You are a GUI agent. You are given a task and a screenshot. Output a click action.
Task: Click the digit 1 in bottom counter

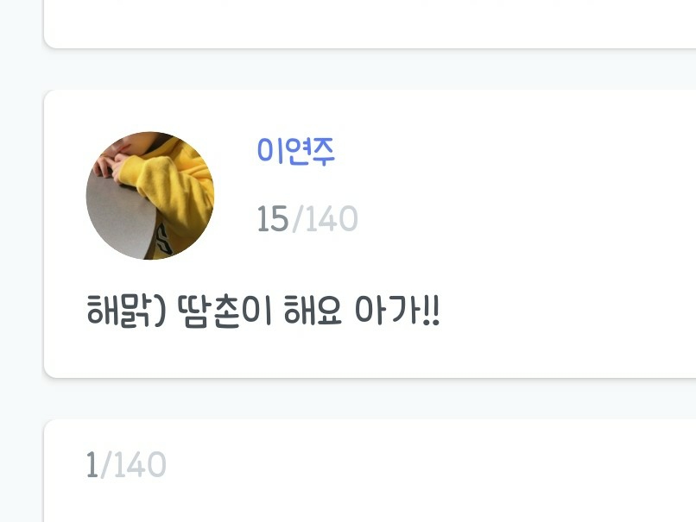92,465
